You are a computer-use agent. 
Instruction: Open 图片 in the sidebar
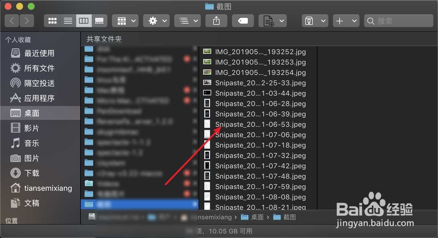click(40, 158)
